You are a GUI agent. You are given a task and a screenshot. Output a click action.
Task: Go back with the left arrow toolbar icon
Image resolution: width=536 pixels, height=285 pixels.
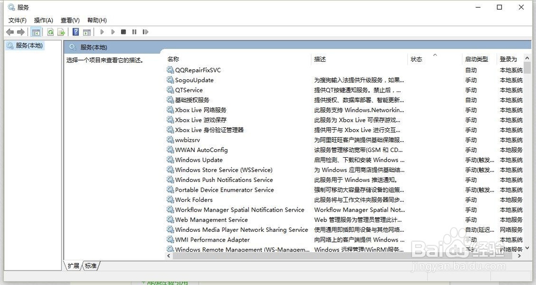pyautogui.click(x=10, y=32)
